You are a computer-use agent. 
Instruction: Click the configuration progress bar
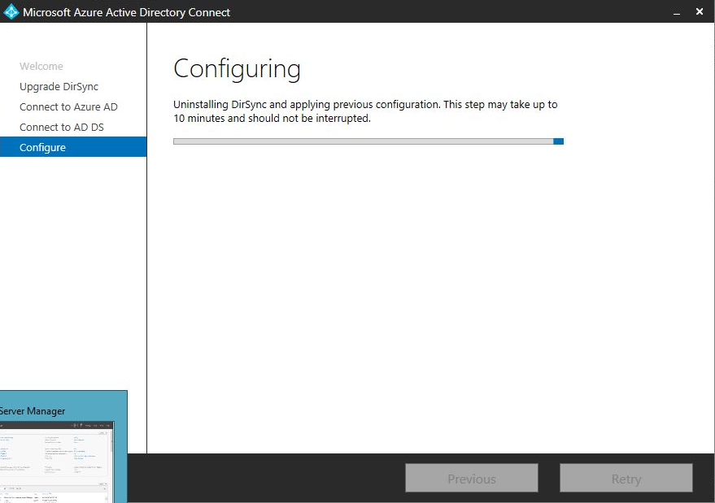pyautogui.click(x=368, y=141)
